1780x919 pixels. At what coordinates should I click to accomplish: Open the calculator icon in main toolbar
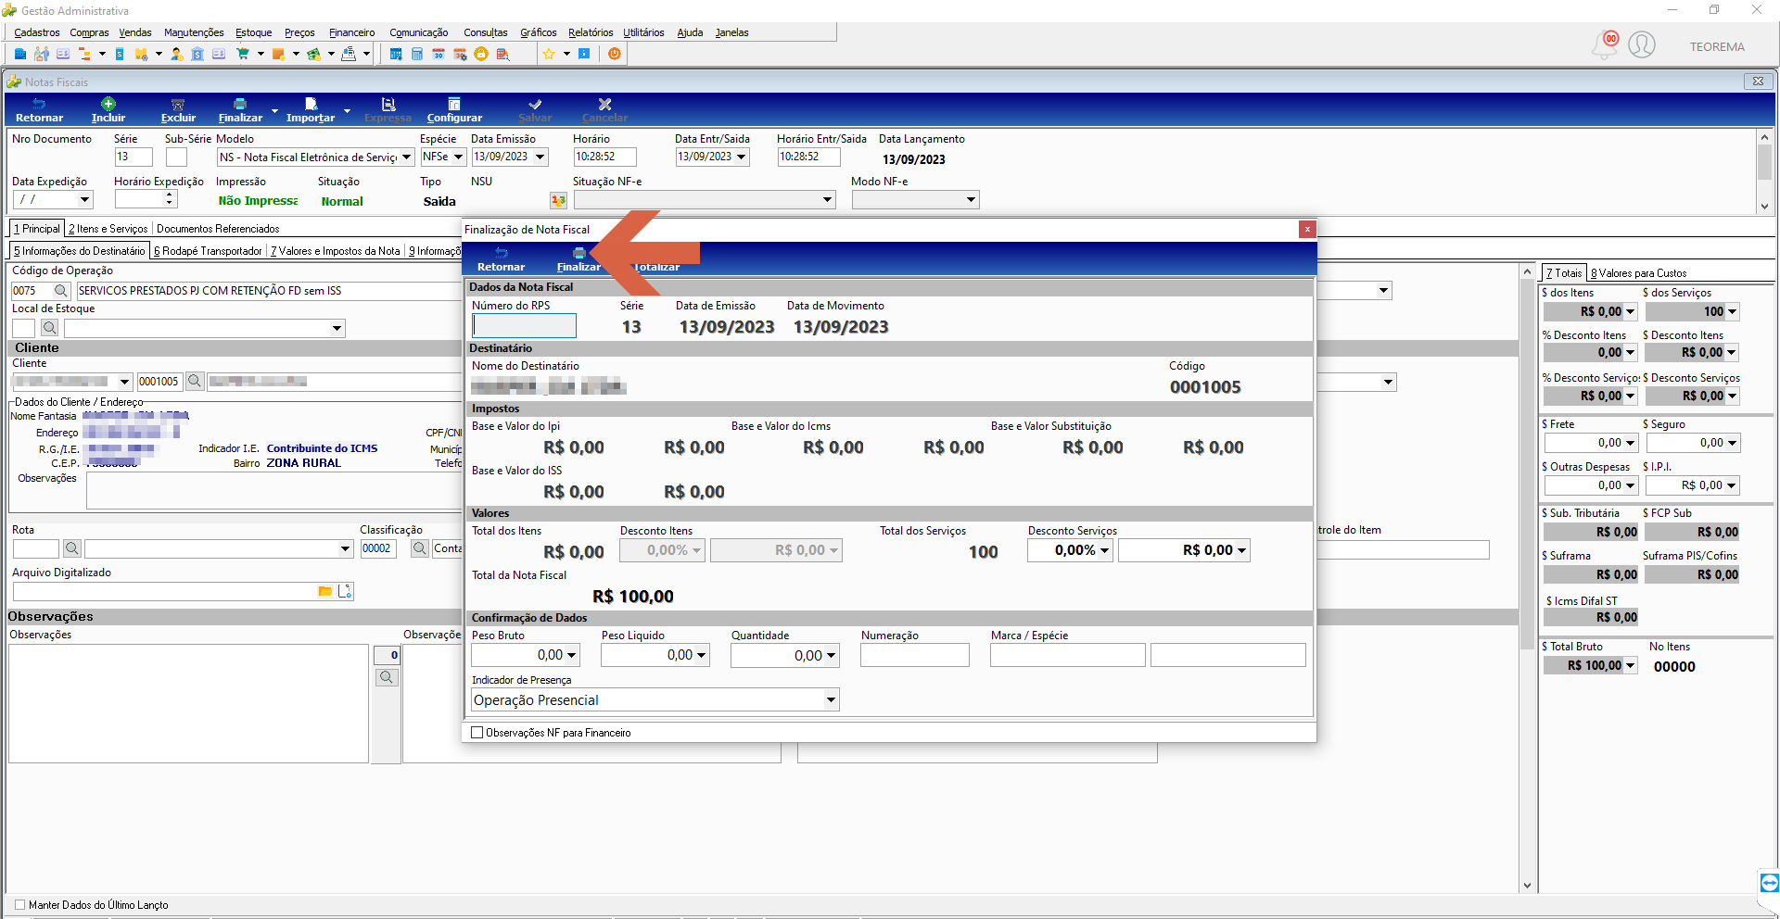pos(417,54)
